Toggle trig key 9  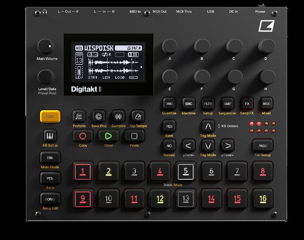pyautogui.click(x=83, y=199)
